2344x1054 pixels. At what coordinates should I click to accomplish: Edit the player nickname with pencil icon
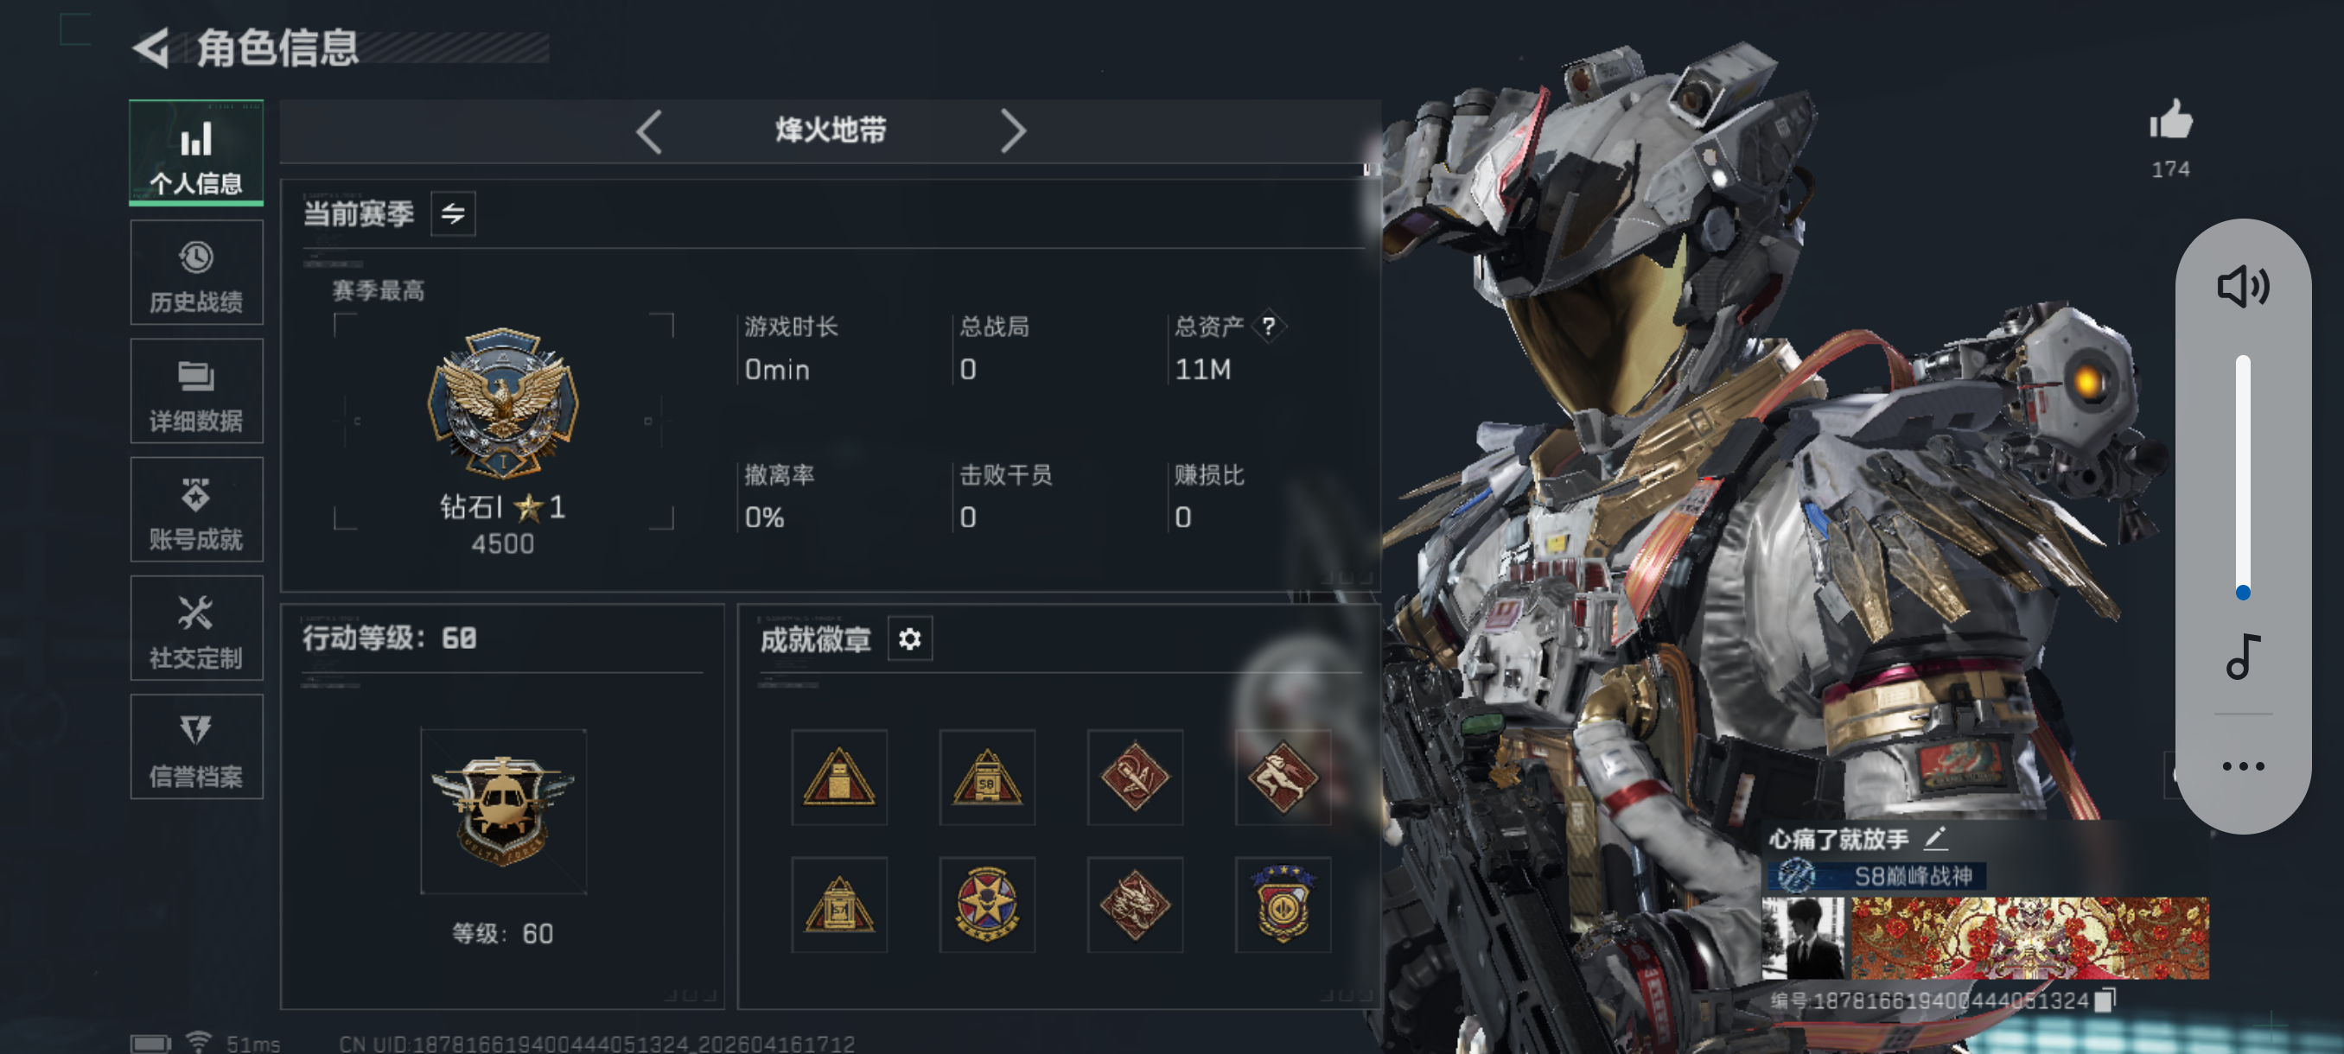(x=1935, y=837)
